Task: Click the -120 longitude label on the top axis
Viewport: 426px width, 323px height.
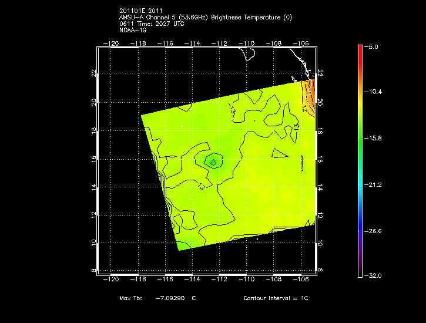Action: tap(111, 43)
